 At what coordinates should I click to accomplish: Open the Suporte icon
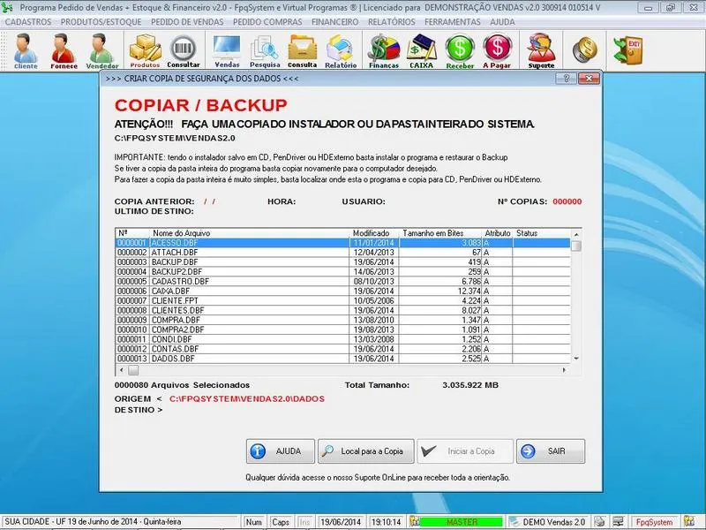(x=541, y=50)
